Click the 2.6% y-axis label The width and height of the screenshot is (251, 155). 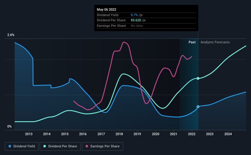(11, 35)
